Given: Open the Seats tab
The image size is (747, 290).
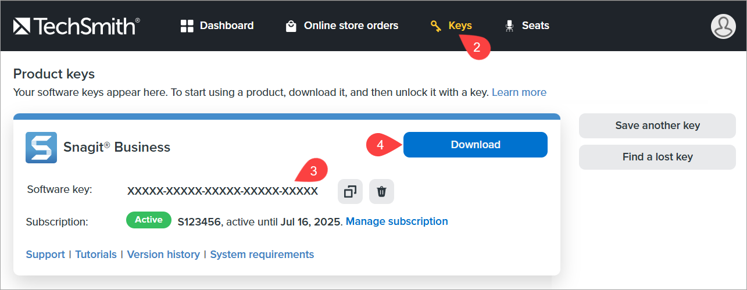Looking at the screenshot, I should [527, 26].
